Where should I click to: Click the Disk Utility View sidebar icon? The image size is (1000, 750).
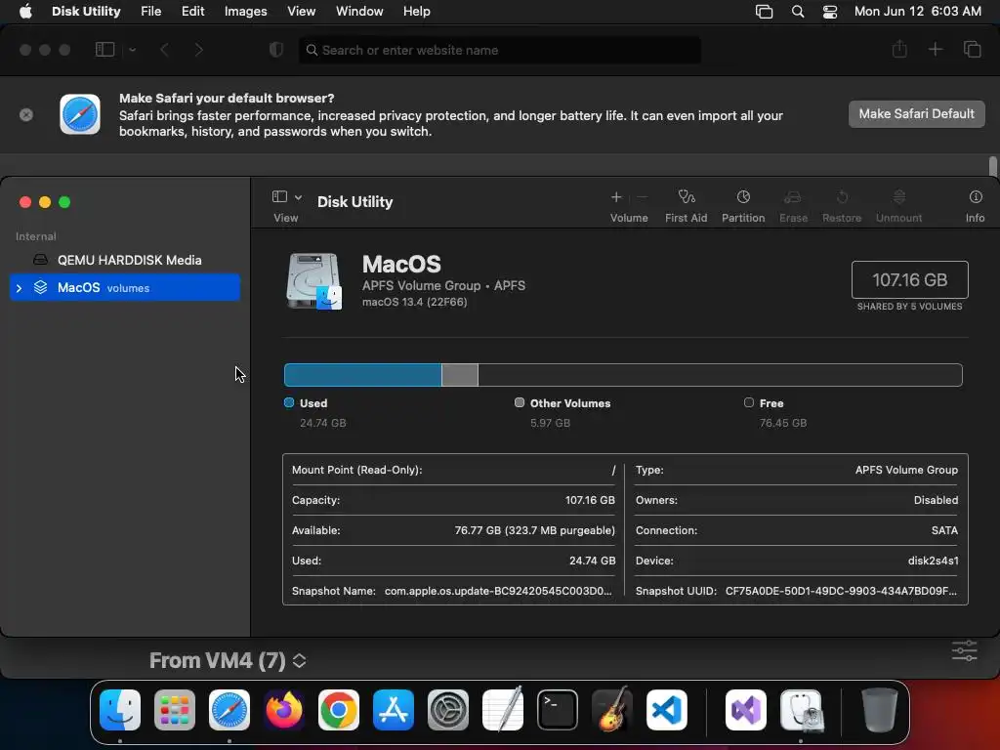(279, 196)
